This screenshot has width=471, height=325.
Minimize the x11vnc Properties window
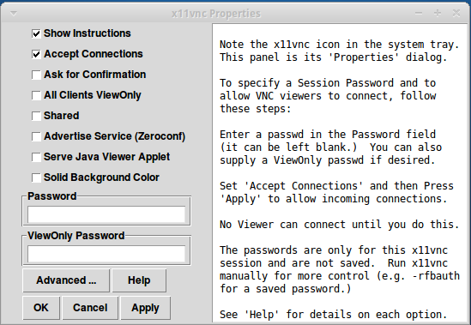click(419, 14)
